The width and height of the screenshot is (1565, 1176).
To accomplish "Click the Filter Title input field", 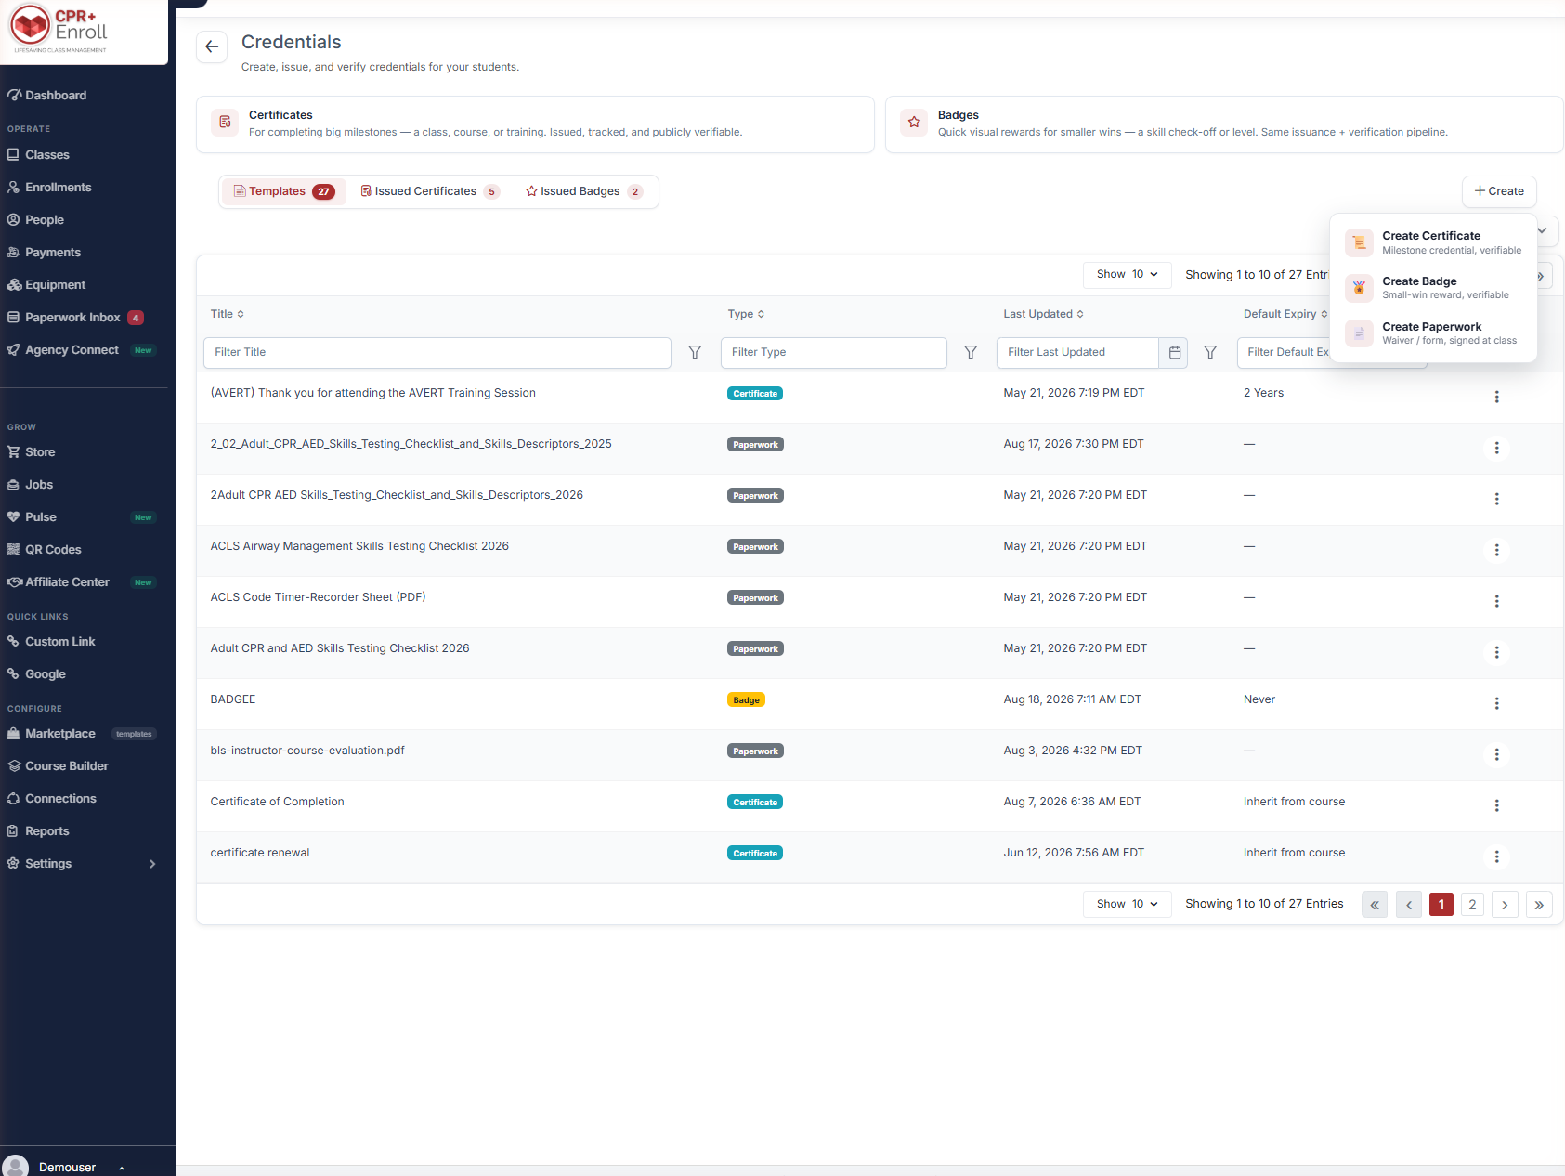I will click(x=437, y=352).
